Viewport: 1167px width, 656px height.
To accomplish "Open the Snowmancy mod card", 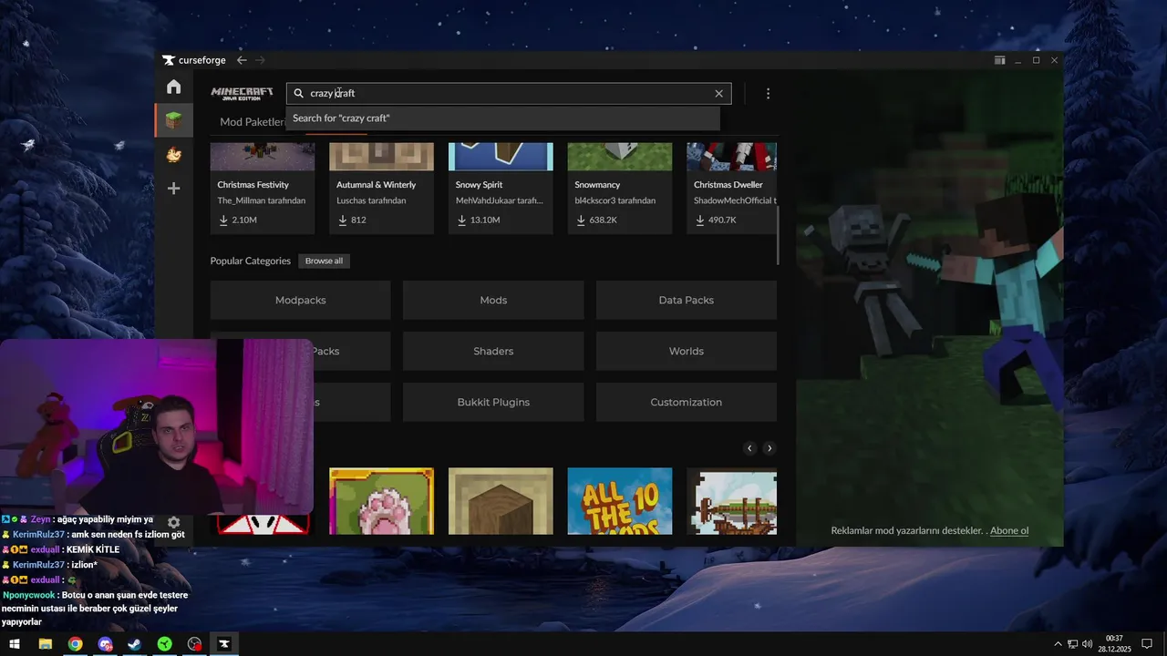I will [x=620, y=188].
